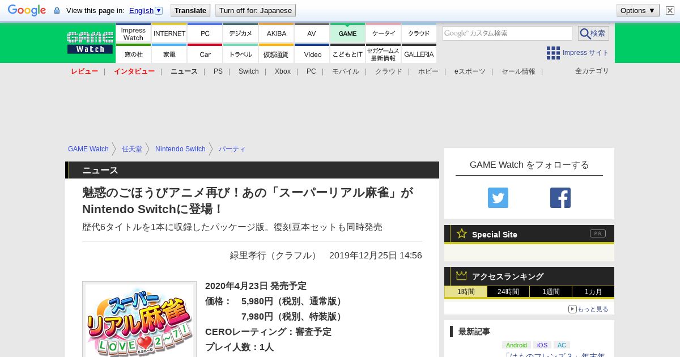Viewport: 680px width, 357px height.
Task: Go to モバイル category
Action: pos(346,71)
